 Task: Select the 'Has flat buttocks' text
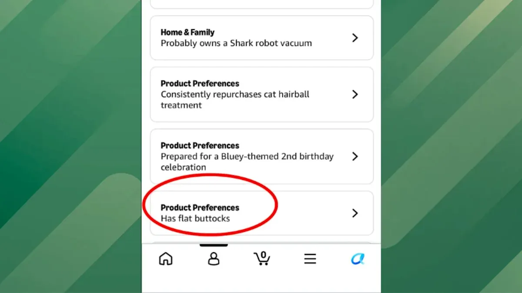pos(195,218)
